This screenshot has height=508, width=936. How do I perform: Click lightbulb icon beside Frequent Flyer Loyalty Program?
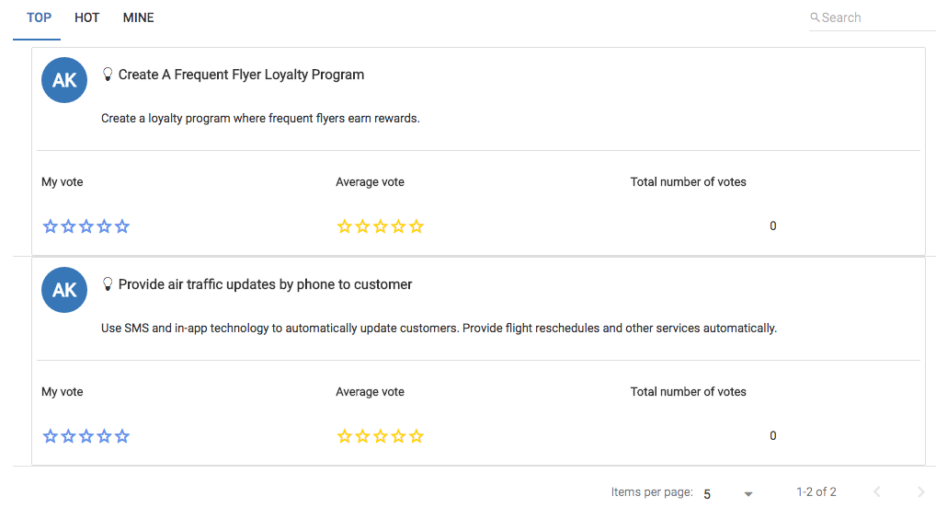[108, 75]
